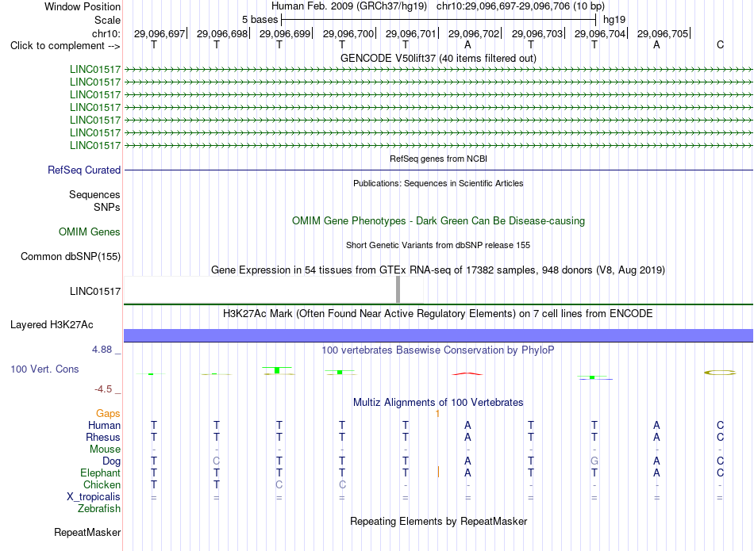
Task: Click position label 29,096,697
Action: [x=160, y=33]
